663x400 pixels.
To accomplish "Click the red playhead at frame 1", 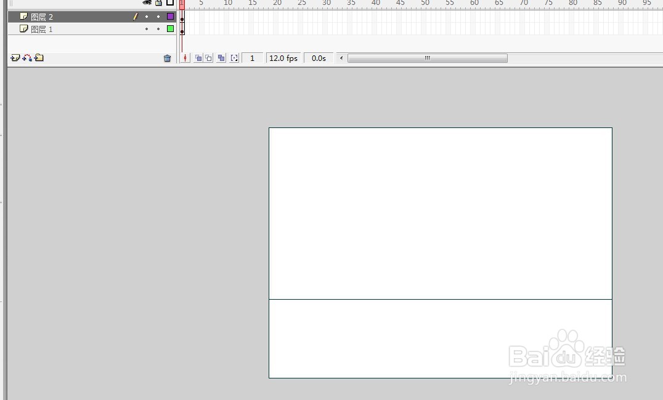I will pyautogui.click(x=182, y=4).
